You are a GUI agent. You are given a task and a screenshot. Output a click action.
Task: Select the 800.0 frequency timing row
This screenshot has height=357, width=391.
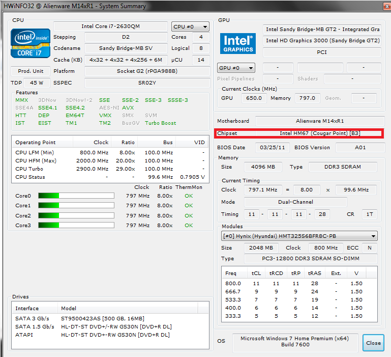[299, 284]
